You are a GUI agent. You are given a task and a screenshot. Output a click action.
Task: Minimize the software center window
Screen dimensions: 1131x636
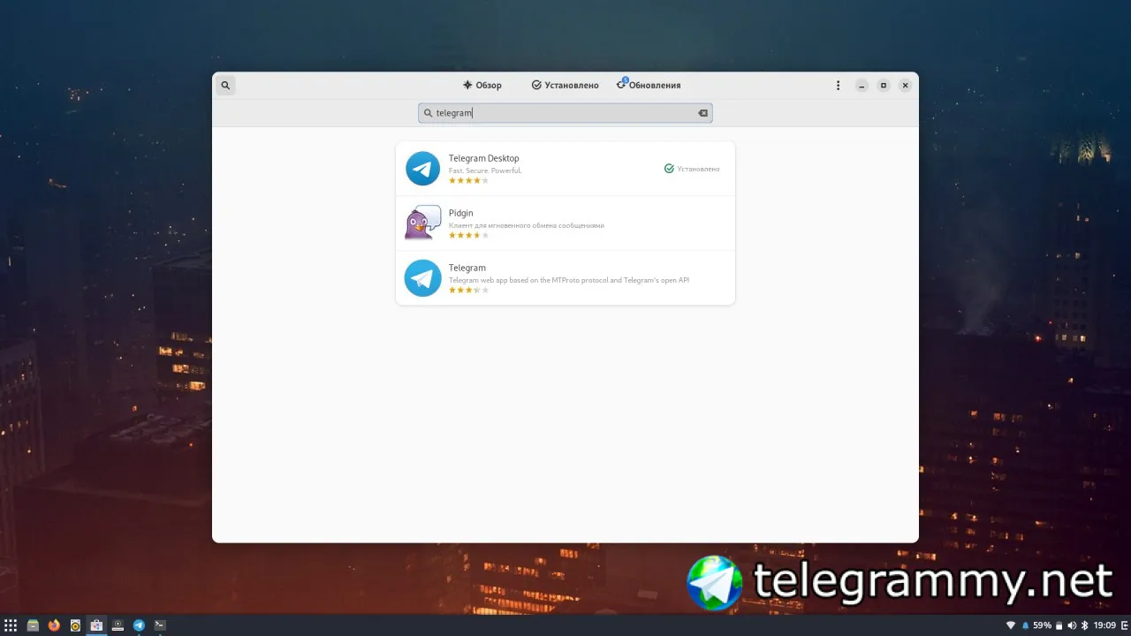[862, 86]
